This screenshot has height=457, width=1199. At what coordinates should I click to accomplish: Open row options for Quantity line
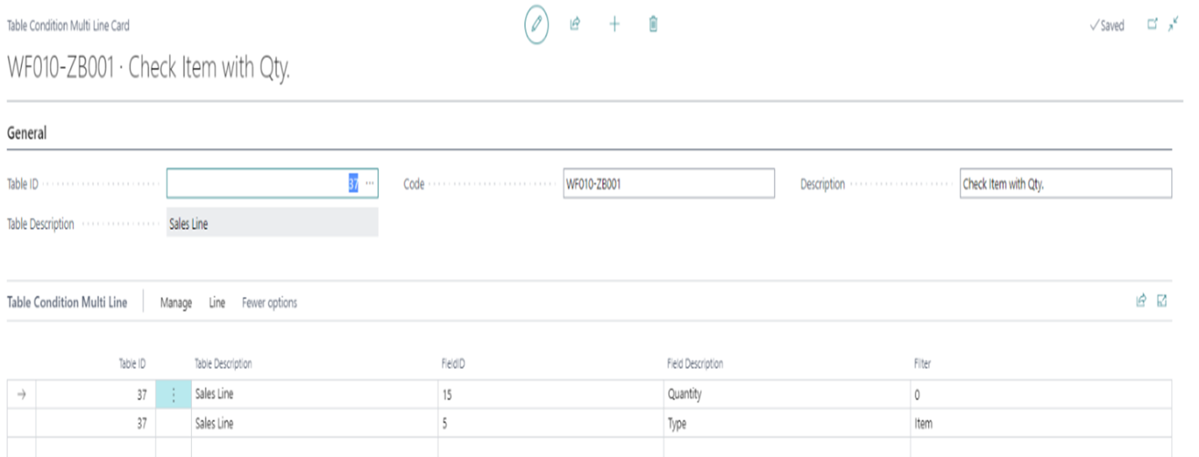click(174, 394)
